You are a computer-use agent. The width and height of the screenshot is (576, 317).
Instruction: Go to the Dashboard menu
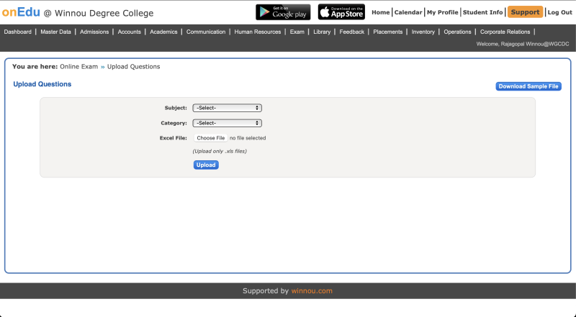[18, 32]
